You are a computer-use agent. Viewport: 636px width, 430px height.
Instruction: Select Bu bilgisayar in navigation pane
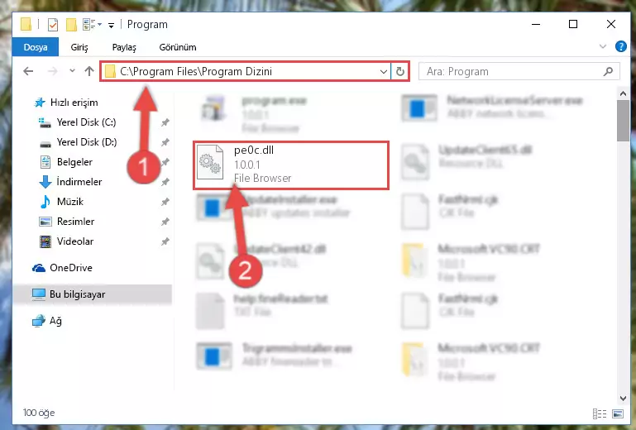point(93,294)
